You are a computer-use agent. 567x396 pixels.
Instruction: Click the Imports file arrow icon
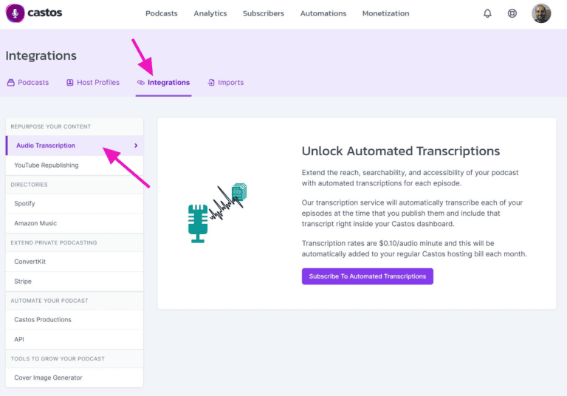pos(211,83)
